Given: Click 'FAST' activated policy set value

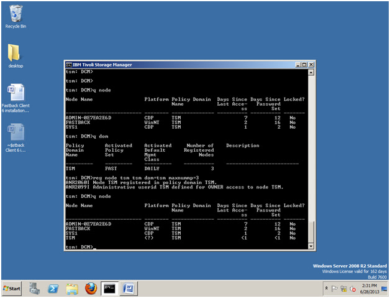Looking at the screenshot, I should (111, 169).
